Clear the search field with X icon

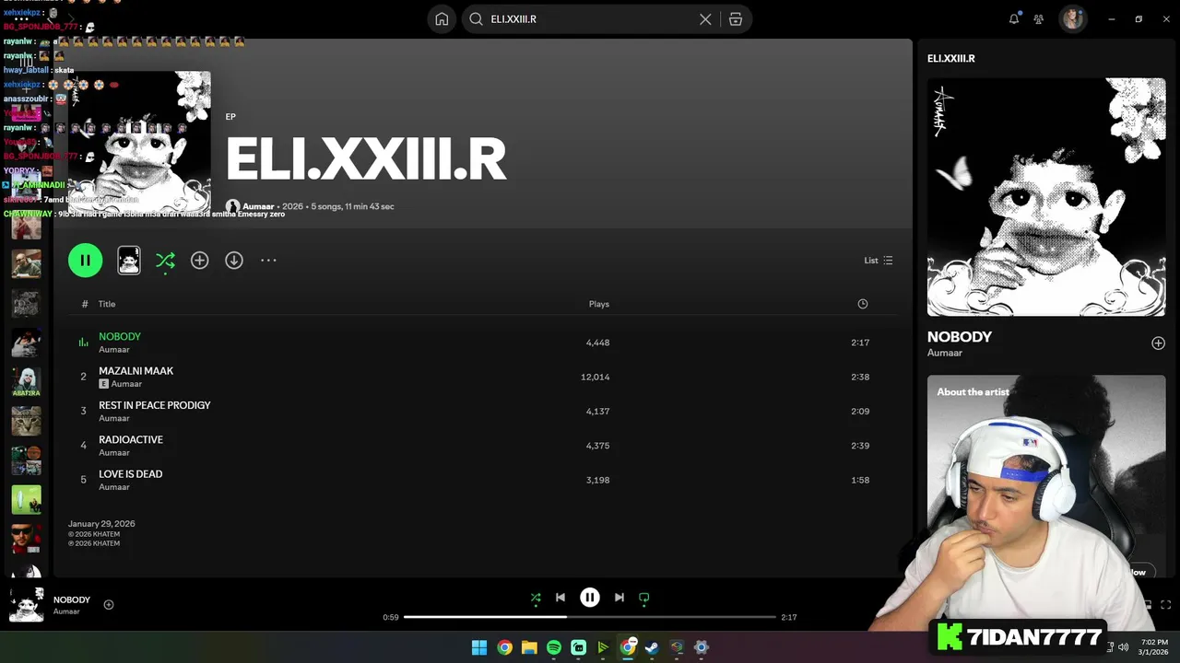tap(705, 19)
